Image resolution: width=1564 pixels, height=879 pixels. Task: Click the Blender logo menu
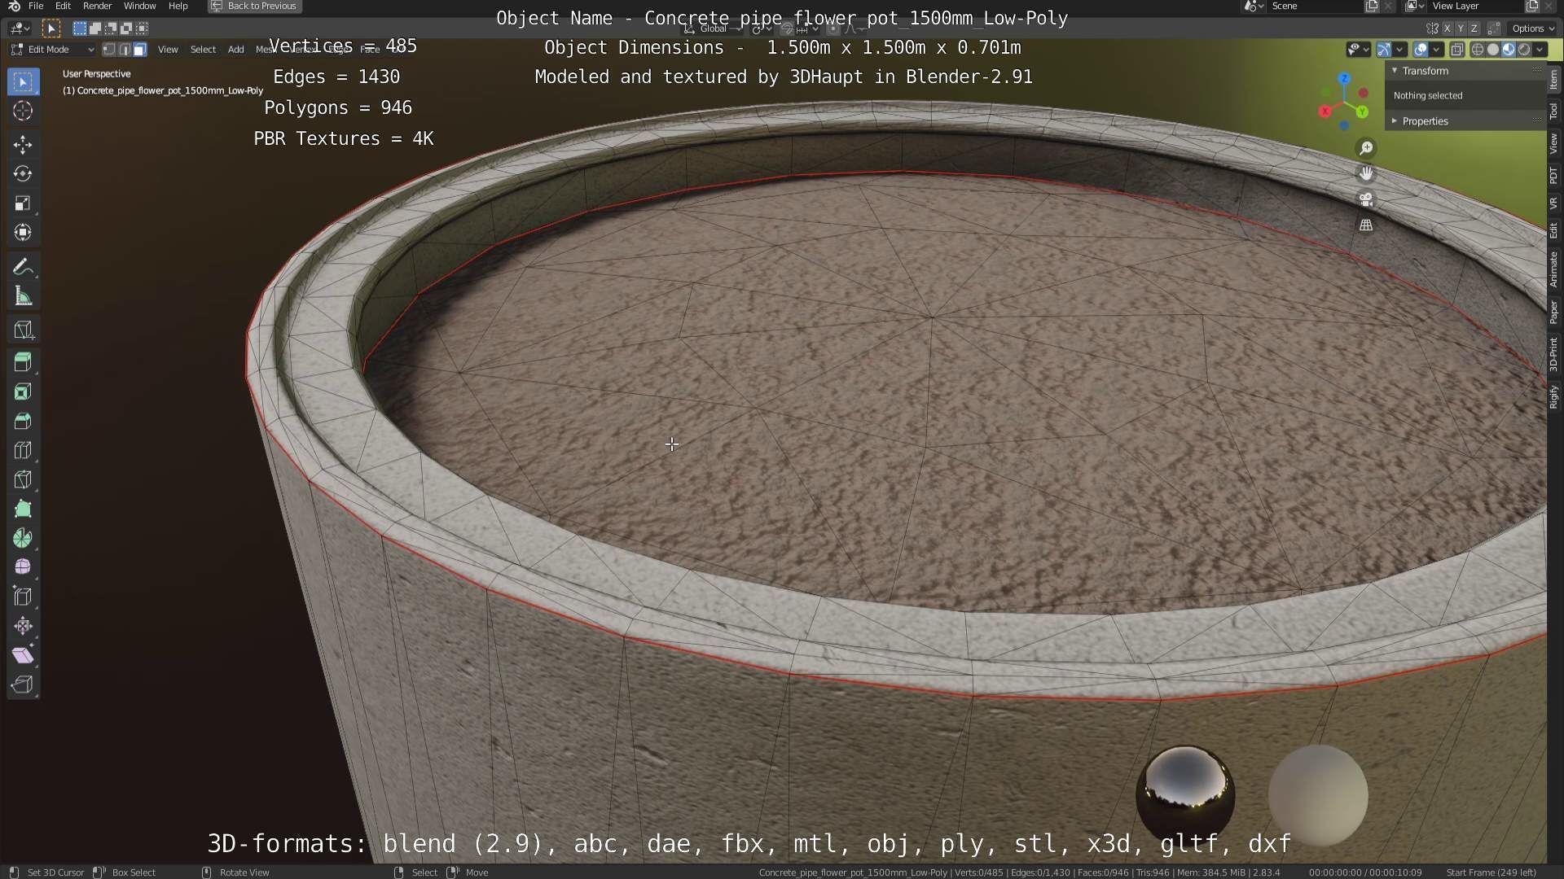[14, 6]
